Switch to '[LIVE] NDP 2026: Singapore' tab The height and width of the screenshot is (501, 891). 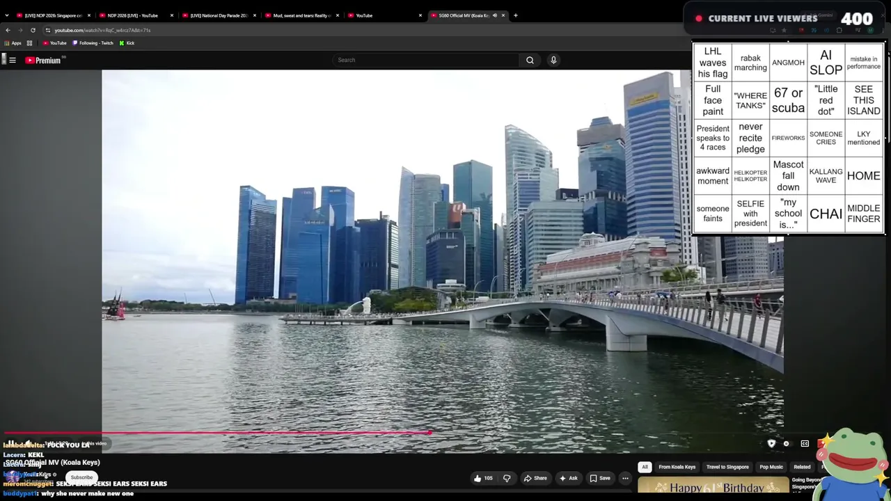tap(54, 15)
